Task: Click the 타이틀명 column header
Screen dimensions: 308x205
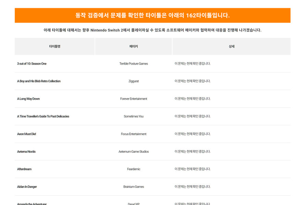Action: (x=55, y=46)
